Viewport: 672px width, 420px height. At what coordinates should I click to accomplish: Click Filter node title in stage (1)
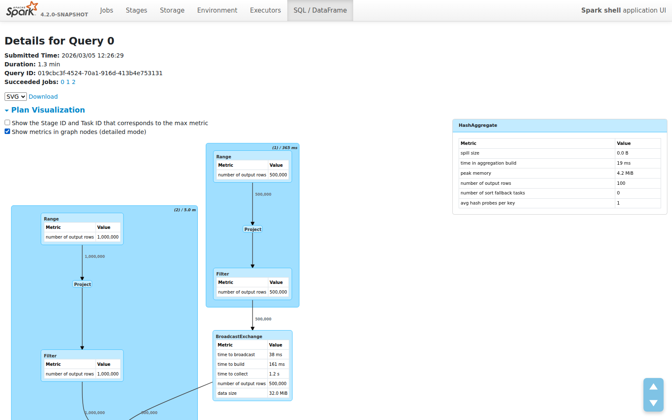pos(223,274)
